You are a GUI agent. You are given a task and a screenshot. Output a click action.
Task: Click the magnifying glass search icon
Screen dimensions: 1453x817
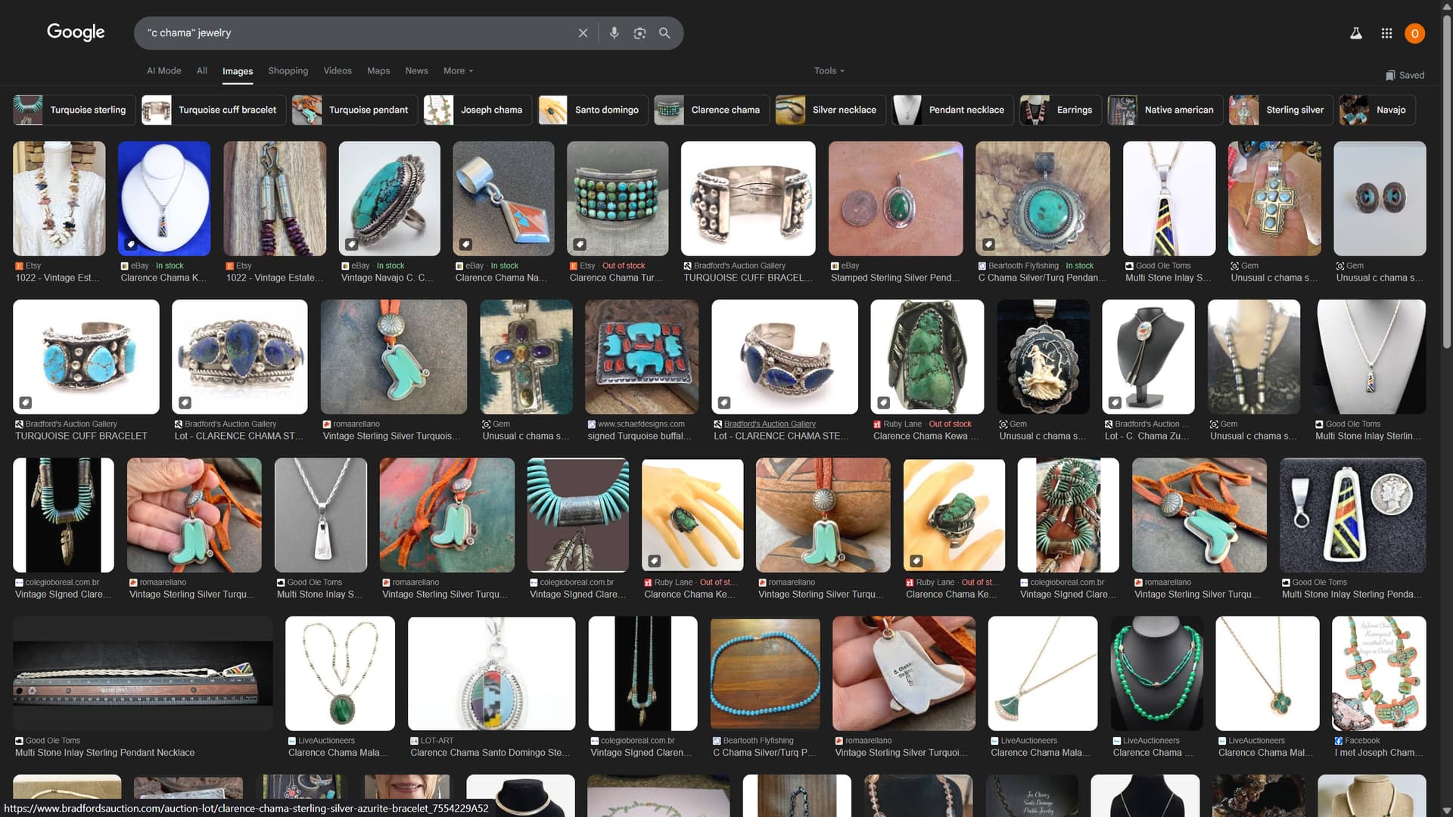point(664,33)
